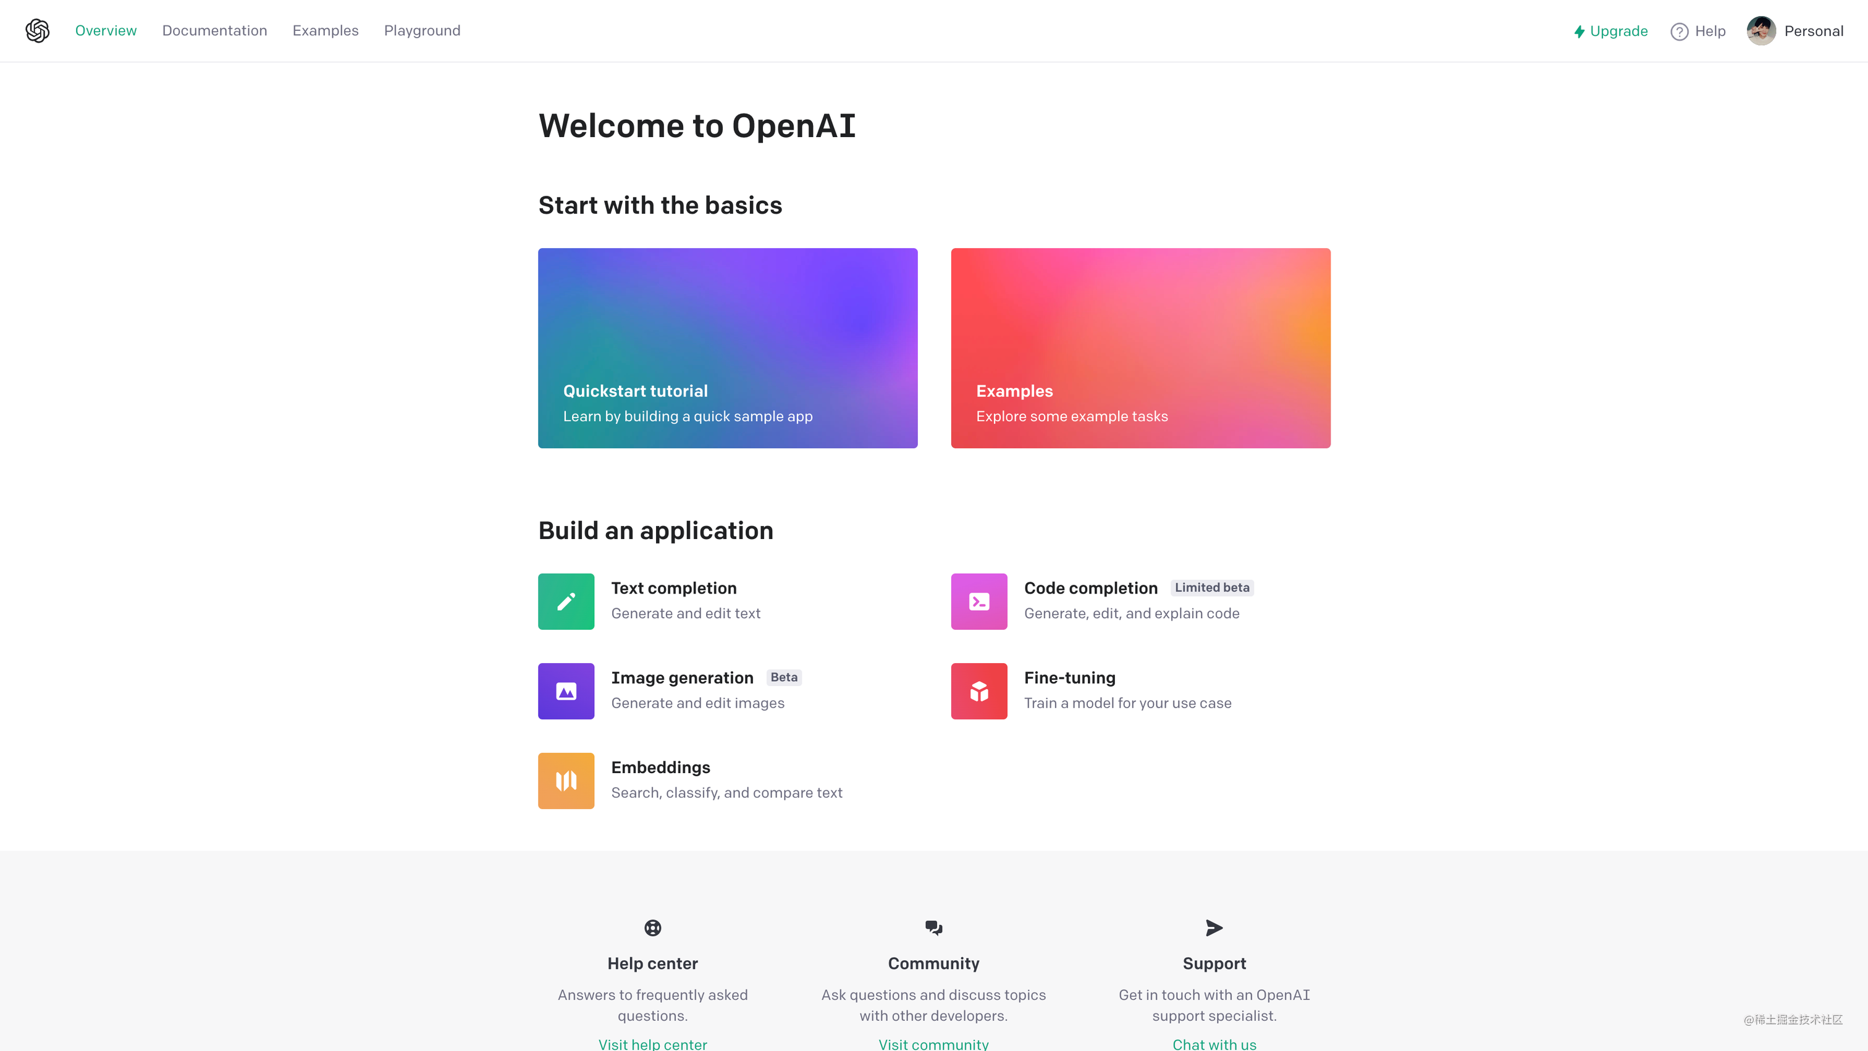Open the Fine-tuning heading
Viewport: 1868px width, 1051px height.
(1070, 677)
